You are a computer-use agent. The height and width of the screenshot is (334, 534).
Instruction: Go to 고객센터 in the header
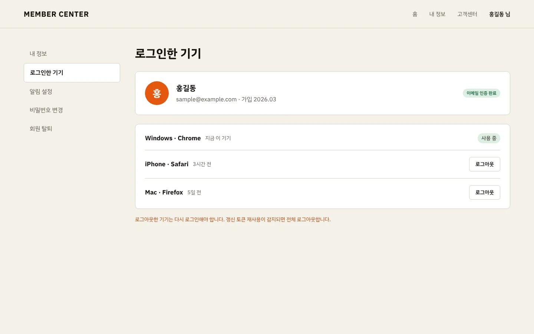pos(467,14)
